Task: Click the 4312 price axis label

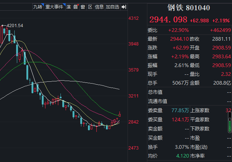Action: 133,18
